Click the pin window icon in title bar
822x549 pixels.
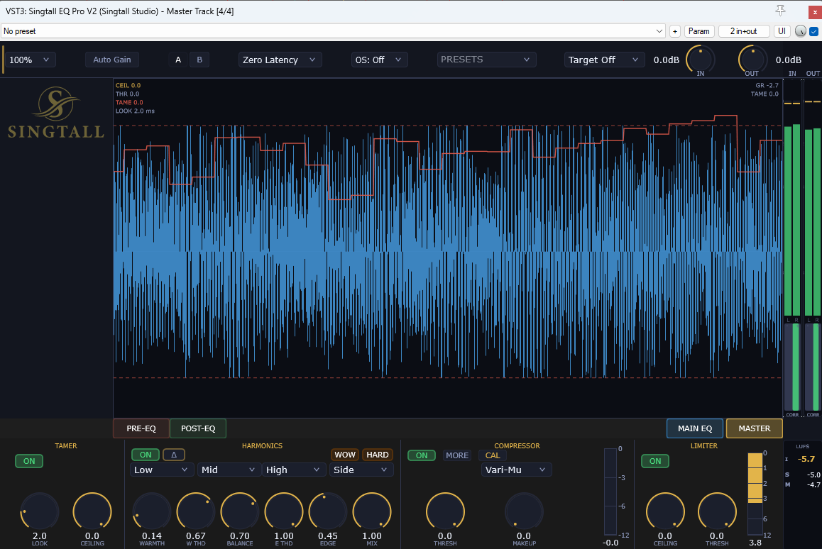(780, 11)
